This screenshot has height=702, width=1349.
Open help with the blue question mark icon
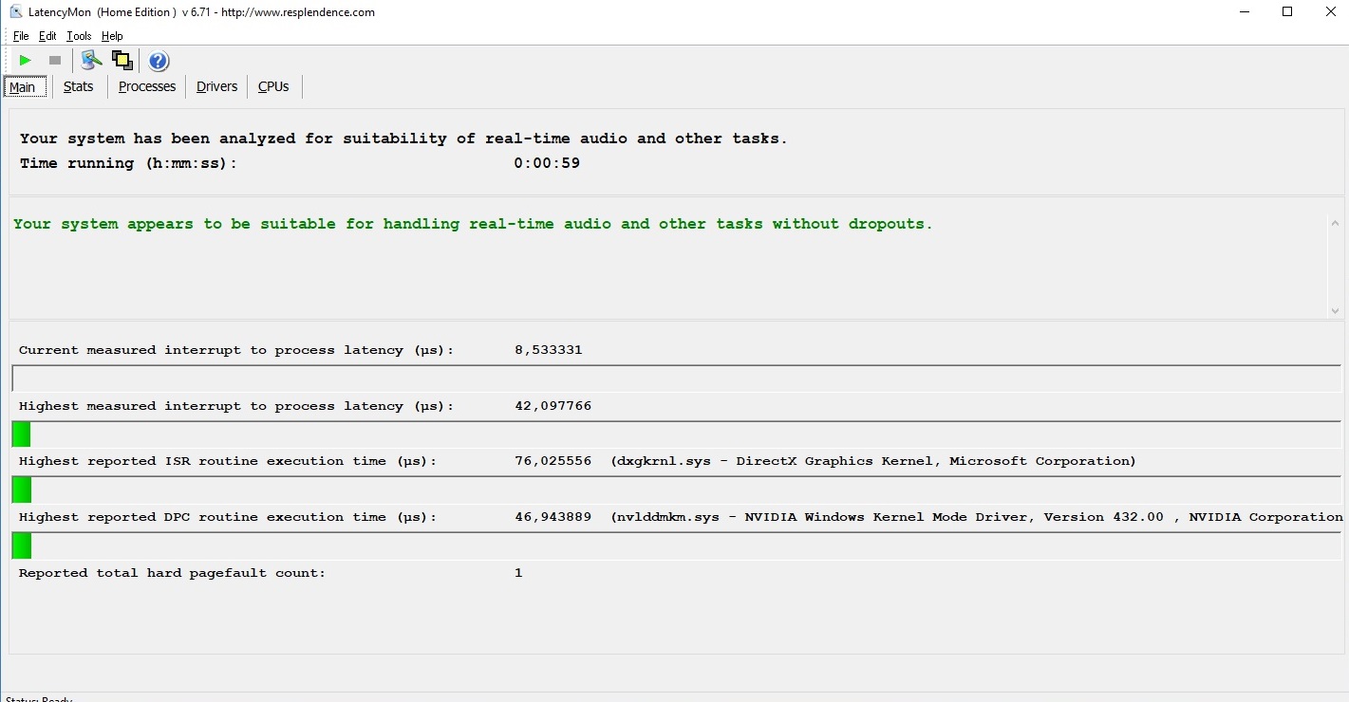point(159,61)
